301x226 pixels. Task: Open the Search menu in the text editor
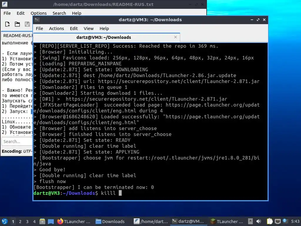tap(59, 13)
